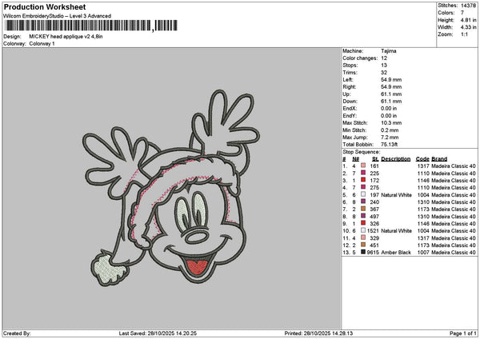
Task: Click the 'Brand' column header
Action: click(439, 159)
